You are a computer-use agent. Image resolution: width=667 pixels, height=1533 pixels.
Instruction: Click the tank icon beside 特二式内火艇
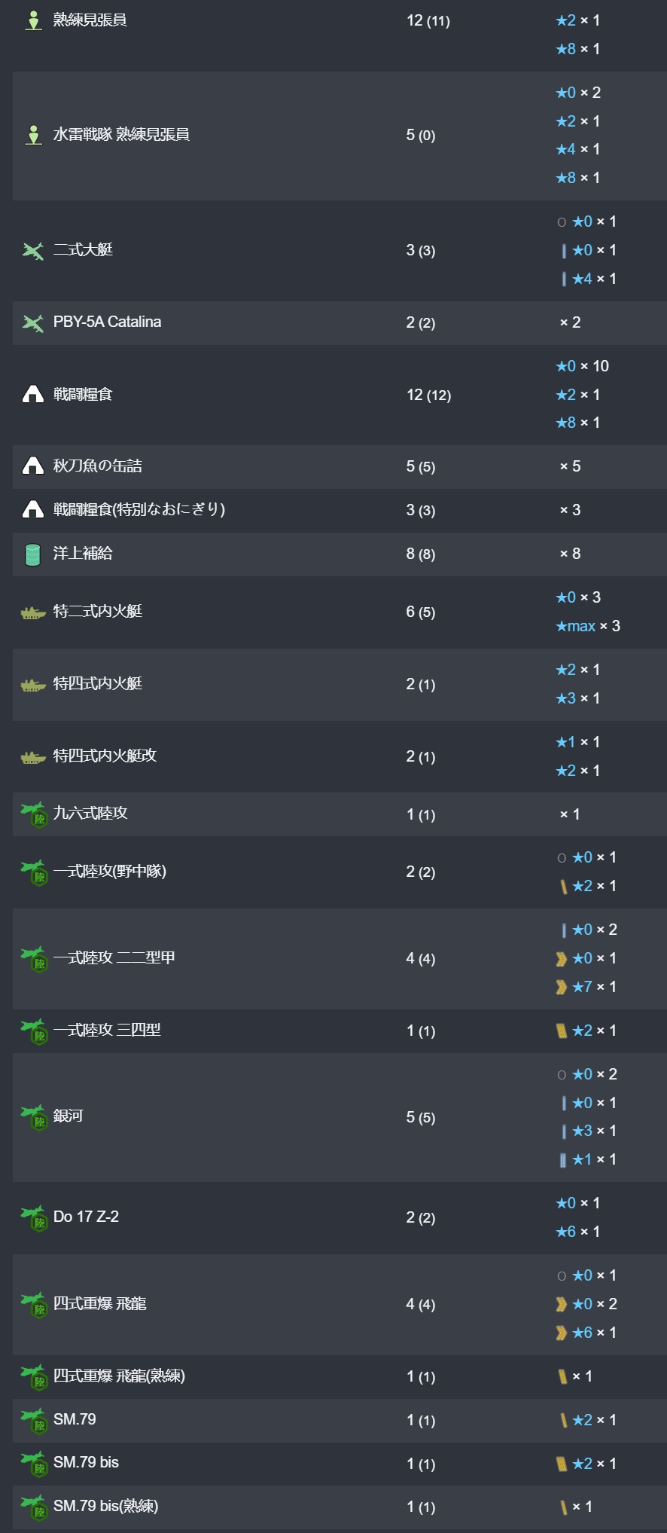33,612
